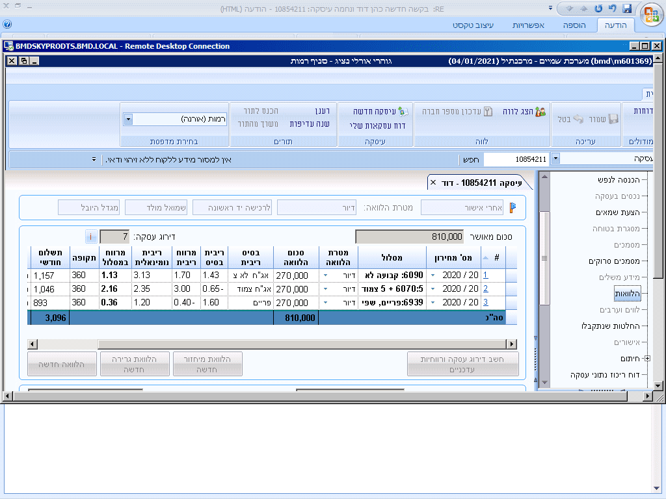
Task: Switch to the הוספה ribbon tab
Action: click(574, 25)
